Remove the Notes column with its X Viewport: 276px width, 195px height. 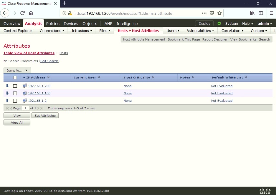pos(193,77)
